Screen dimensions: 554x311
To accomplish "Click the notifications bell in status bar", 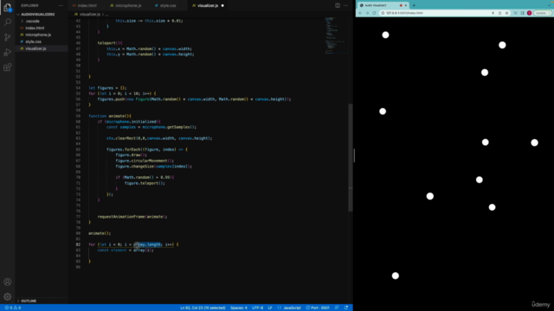I will coord(346,308).
